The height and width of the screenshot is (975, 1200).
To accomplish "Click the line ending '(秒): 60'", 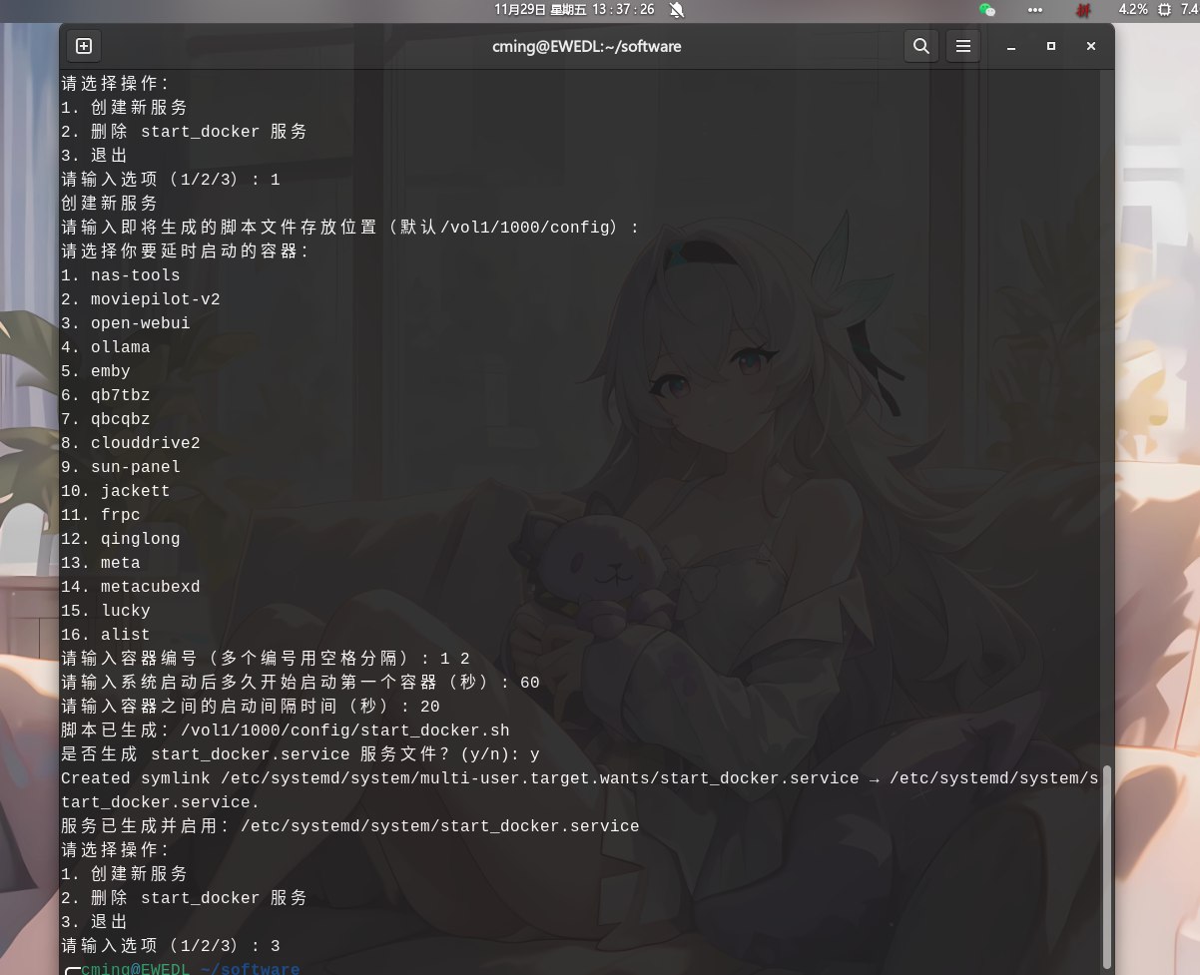I will (300, 683).
